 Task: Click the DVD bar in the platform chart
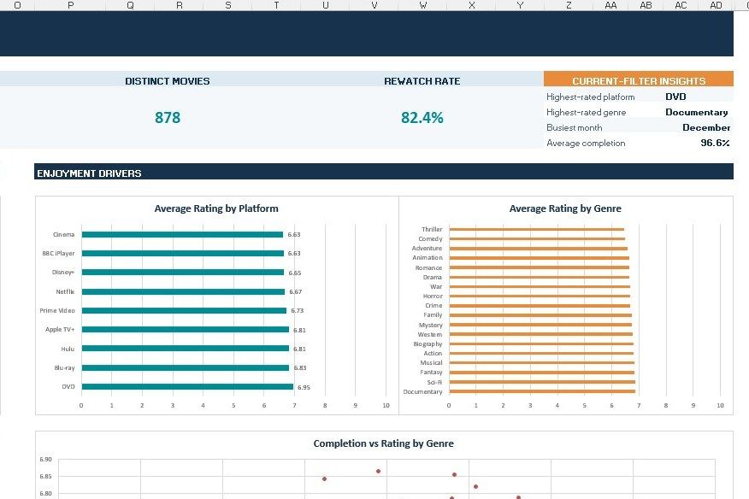coord(187,387)
